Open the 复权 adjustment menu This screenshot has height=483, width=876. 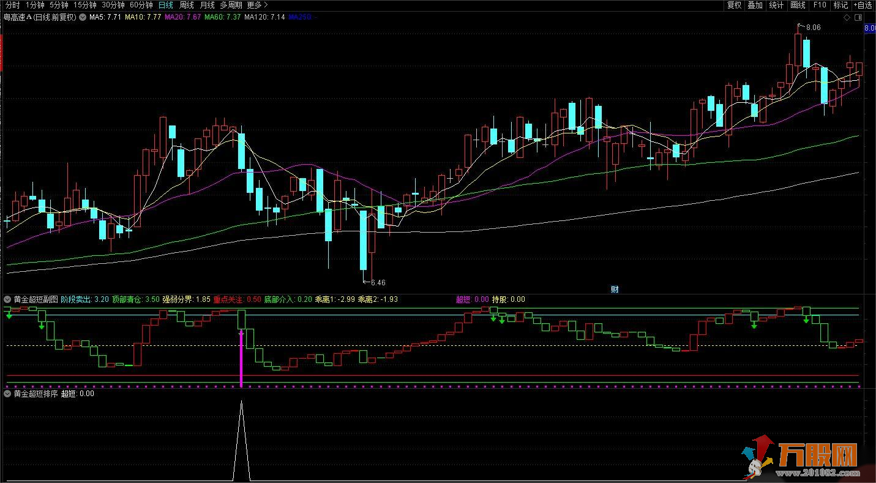(735, 5)
